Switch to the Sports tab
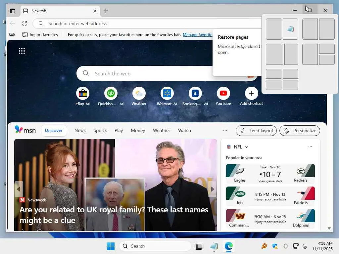Screen dimensions: 339x254 click(x=100, y=130)
